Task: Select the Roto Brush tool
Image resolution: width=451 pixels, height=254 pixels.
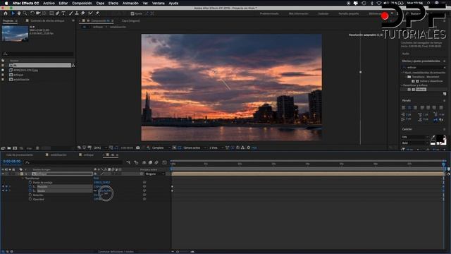Action: point(91,13)
